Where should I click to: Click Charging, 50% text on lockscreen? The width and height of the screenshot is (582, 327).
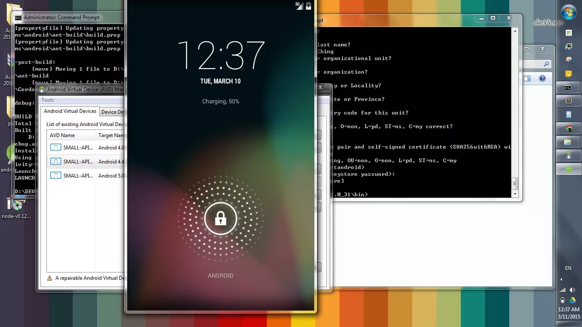(220, 101)
